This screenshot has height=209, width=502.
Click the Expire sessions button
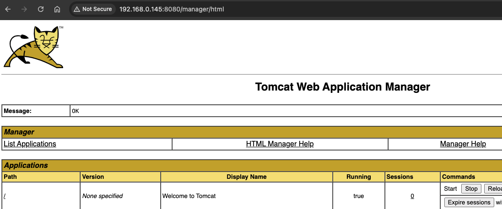point(469,202)
